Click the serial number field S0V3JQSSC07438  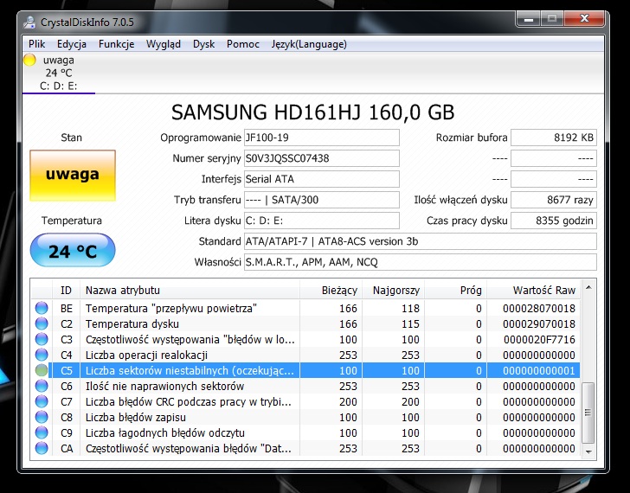[321, 158]
